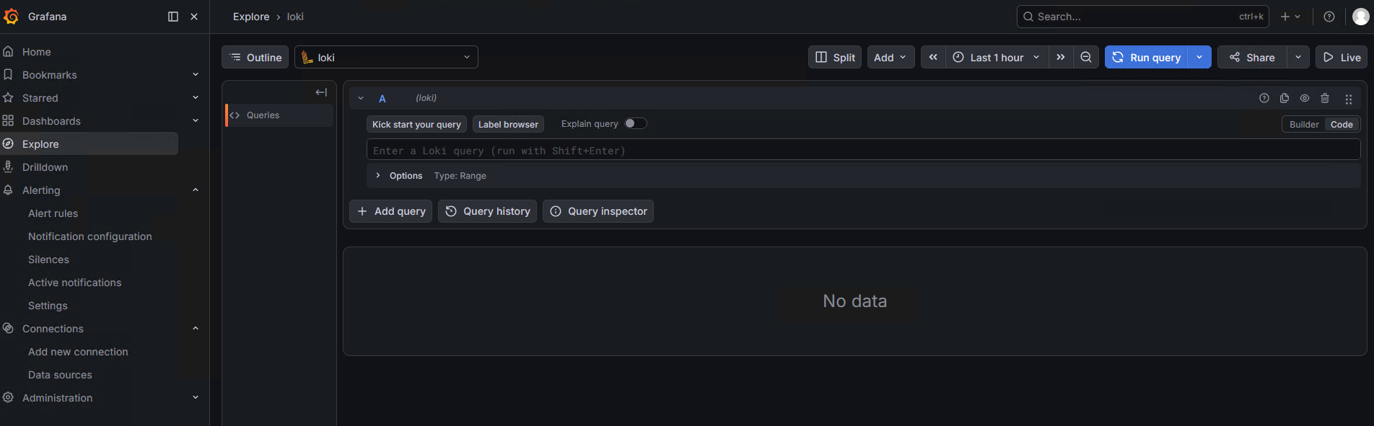Open the Label browser
Image resolution: width=1374 pixels, height=426 pixels.
(508, 124)
